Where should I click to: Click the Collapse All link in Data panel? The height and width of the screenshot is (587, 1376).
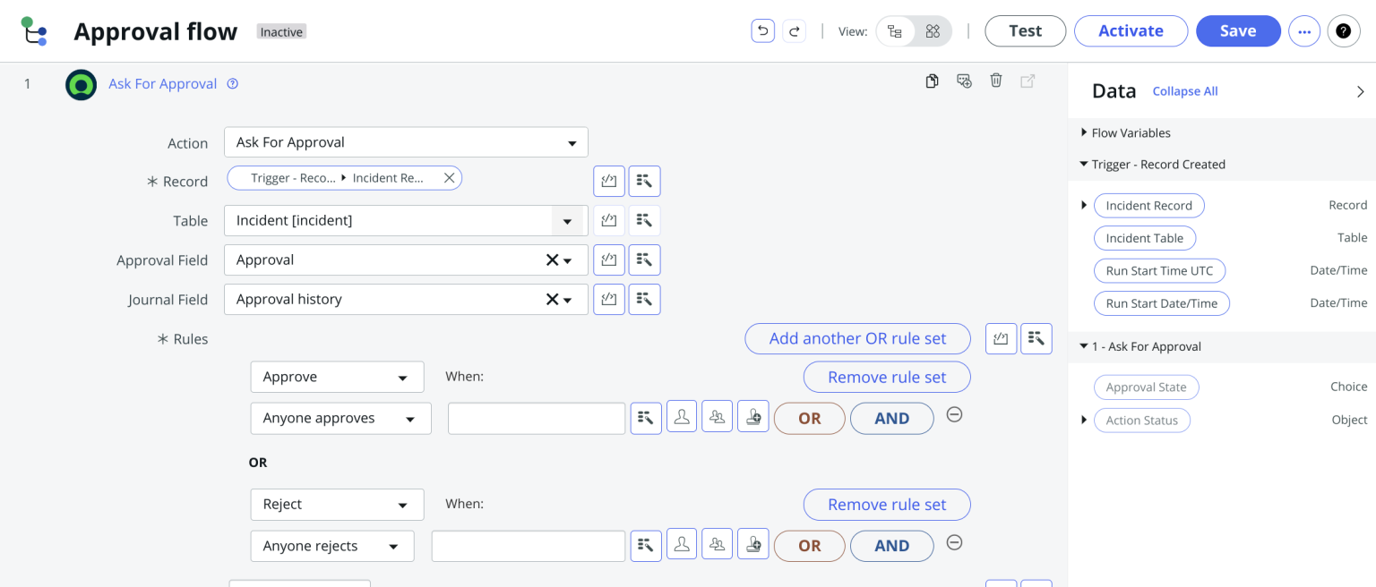click(x=1184, y=90)
